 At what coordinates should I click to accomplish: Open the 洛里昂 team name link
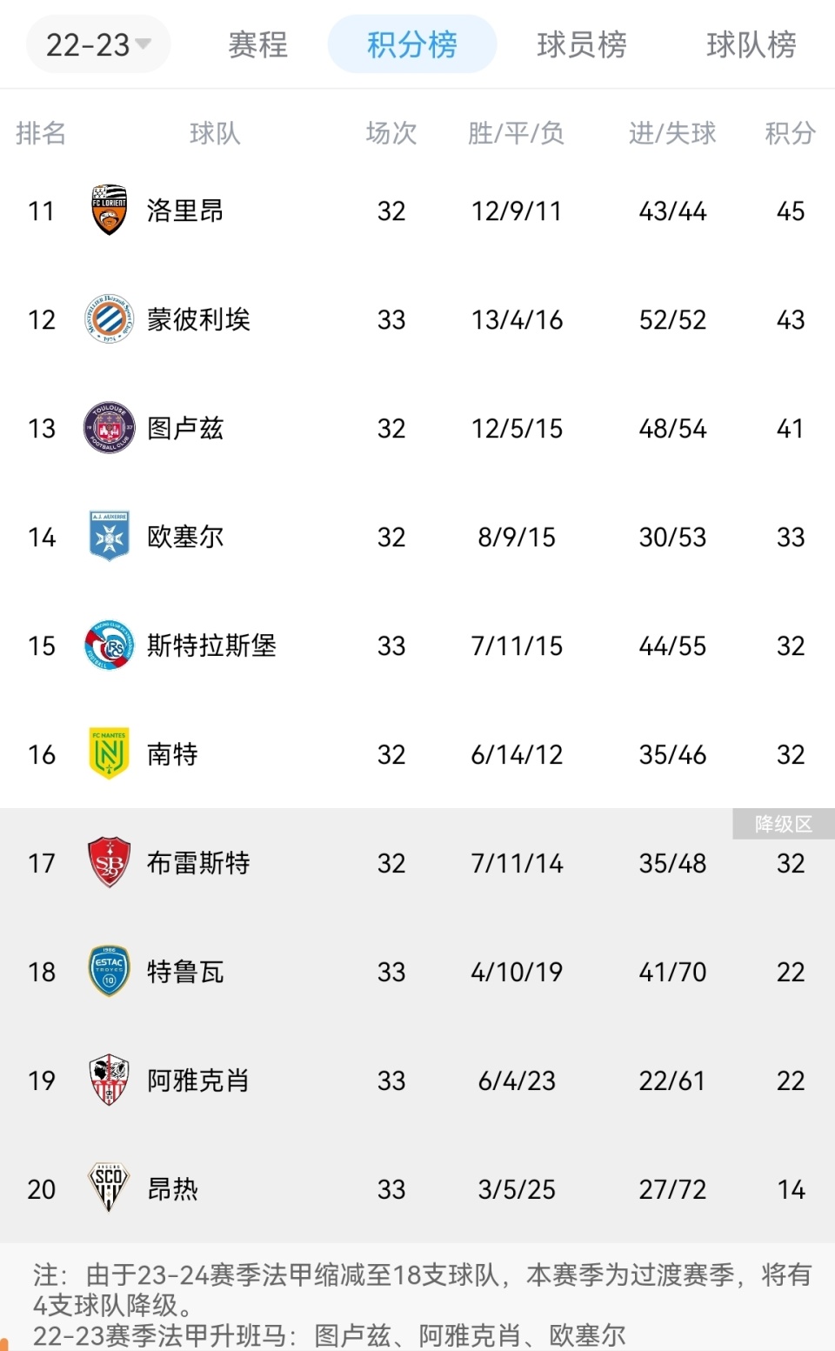[x=184, y=211]
